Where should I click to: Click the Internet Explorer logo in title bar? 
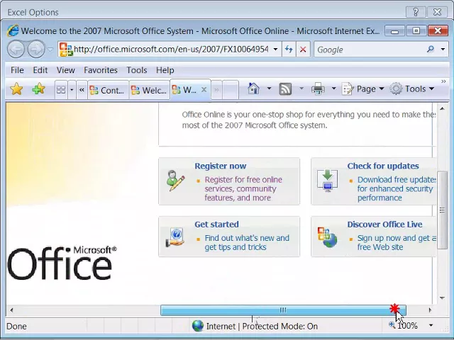(x=13, y=30)
